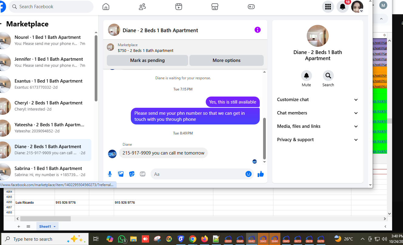Open Jennifer's 1 Bed 1 Bath Apartment chat
This screenshot has height=245, width=403.
46,62
